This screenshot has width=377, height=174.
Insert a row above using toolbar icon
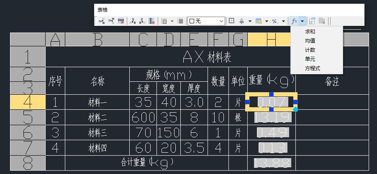pyautogui.click(x=102, y=21)
